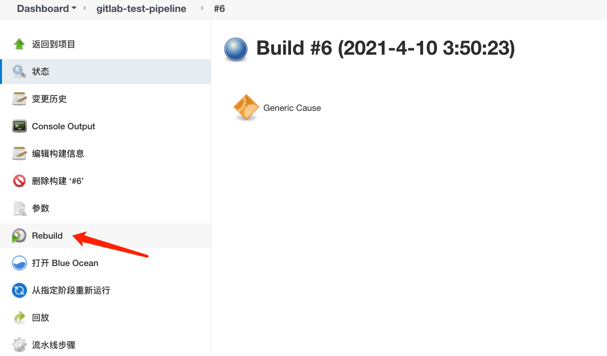Click the Rebuild clock icon
The image size is (607, 356).
(19, 236)
